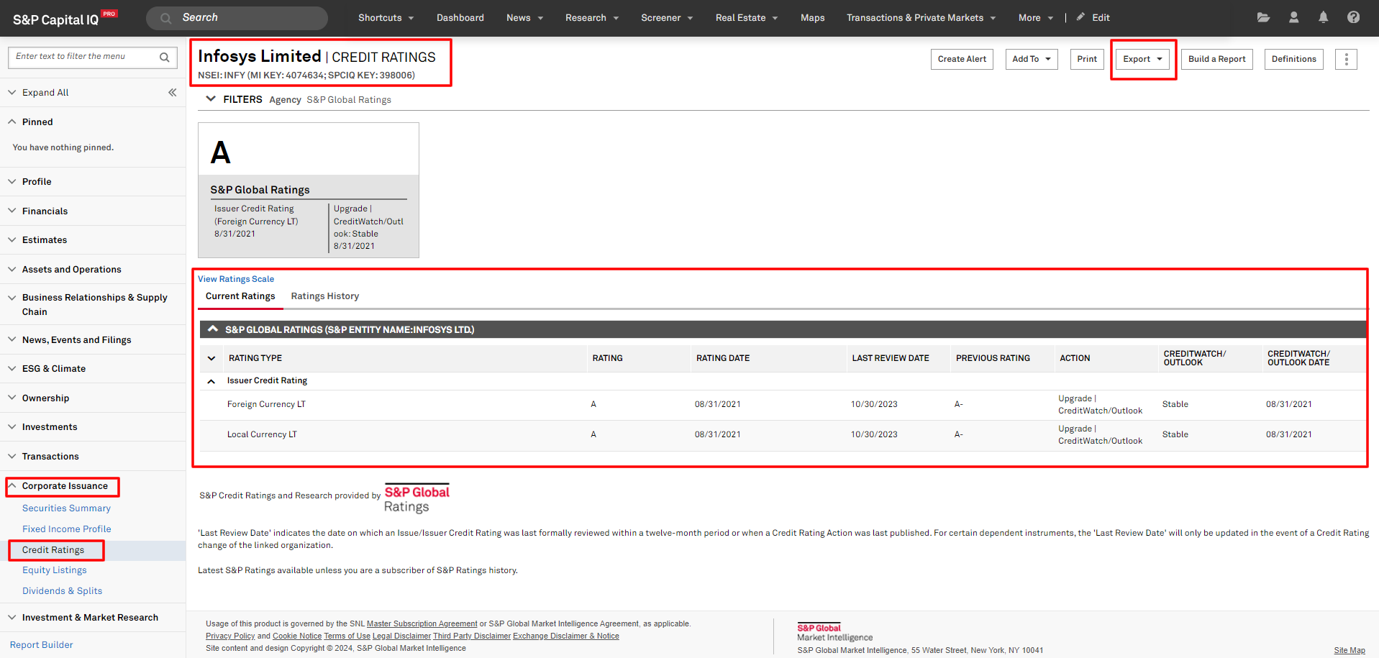This screenshot has width=1379, height=658.
Task: Open the Screener dropdown menu
Action: 667,17
